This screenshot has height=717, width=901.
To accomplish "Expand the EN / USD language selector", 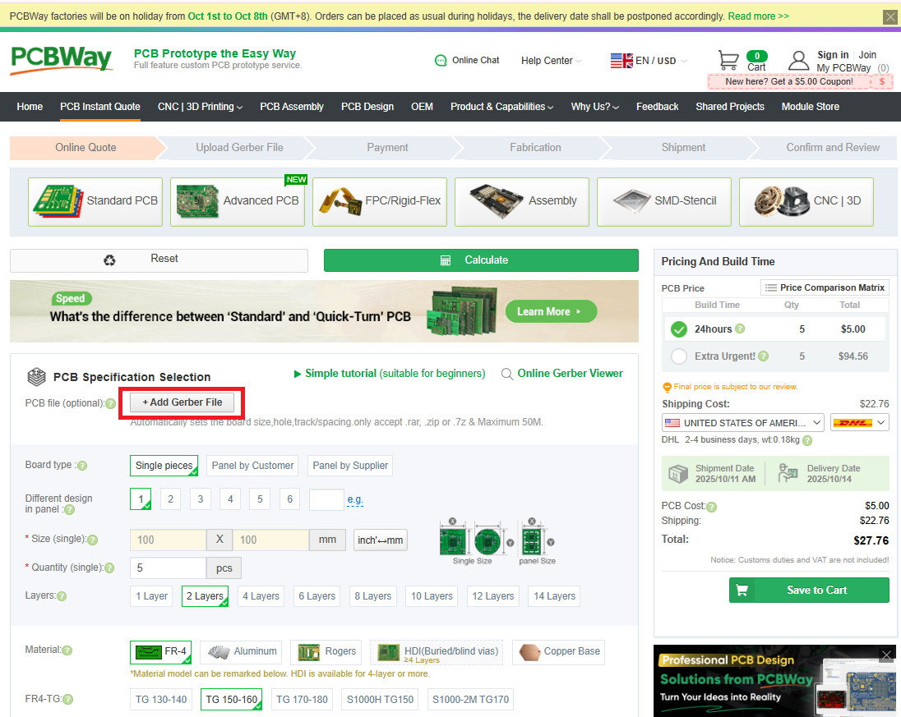I will pyautogui.click(x=649, y=61).
